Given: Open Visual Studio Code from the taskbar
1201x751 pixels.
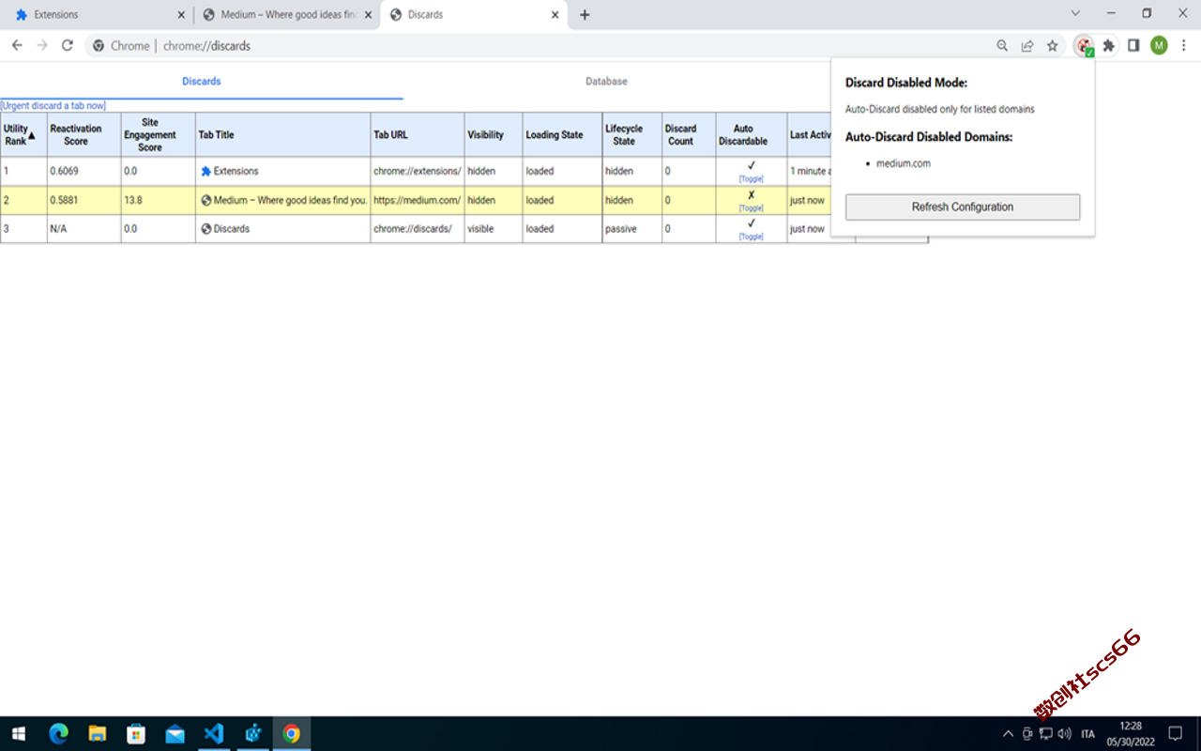Looking at the screenshot, I should point(214,734).
